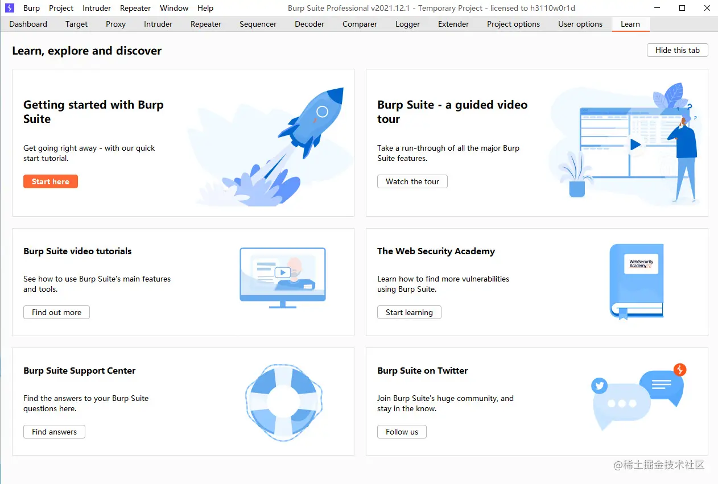The width and height of the screenshot is (718, 484).
Task: Click the 'Burp Suite - a guided video tour' heading
Action: (x=452, y=111)
